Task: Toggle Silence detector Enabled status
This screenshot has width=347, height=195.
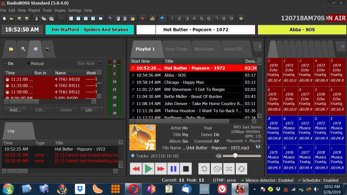Action: click(267, 180)
